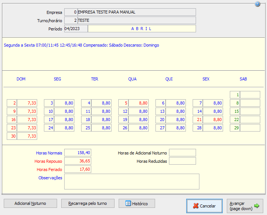Click the Período field showing 04/2023
The height and width of the screenshot is (215, 267).
coord(76,29)
